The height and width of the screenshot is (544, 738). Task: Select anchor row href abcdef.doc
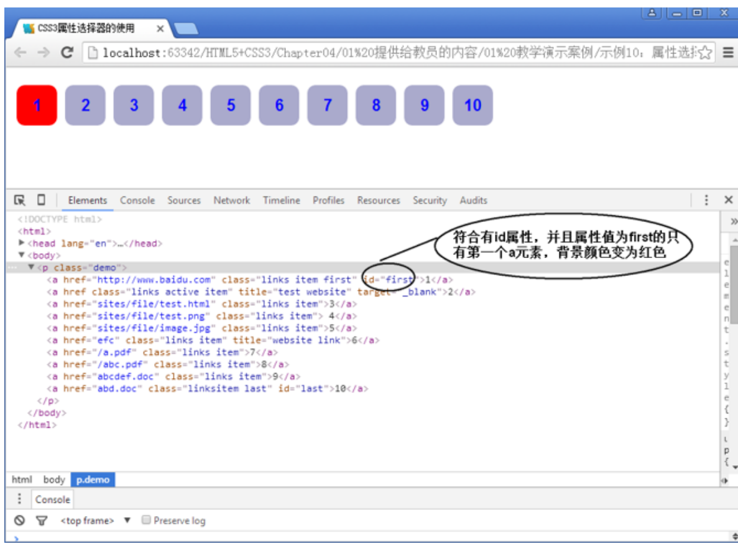click(x=173, y=377)
